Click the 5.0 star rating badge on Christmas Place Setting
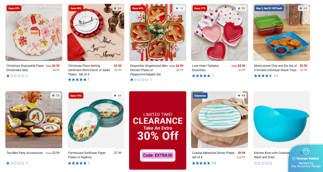 tap(117, 8)
